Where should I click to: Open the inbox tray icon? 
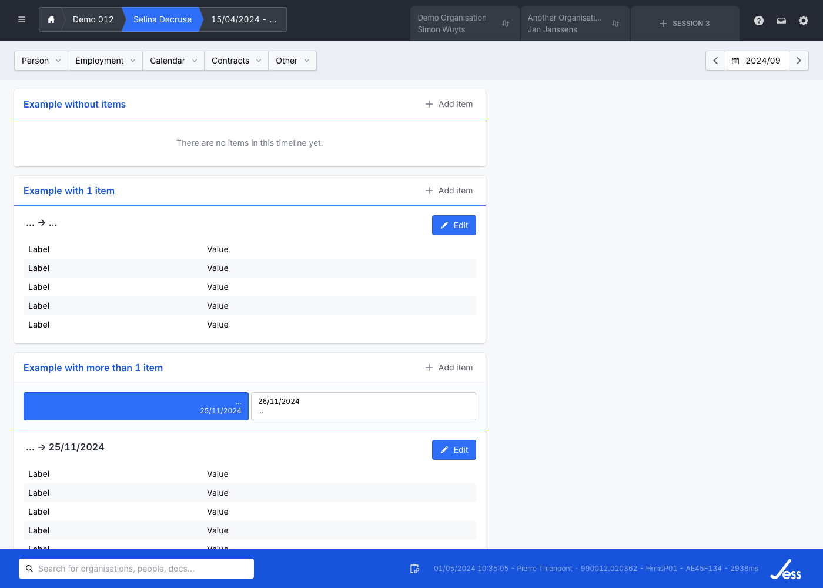pyautogui.click(x=781, y=21)
